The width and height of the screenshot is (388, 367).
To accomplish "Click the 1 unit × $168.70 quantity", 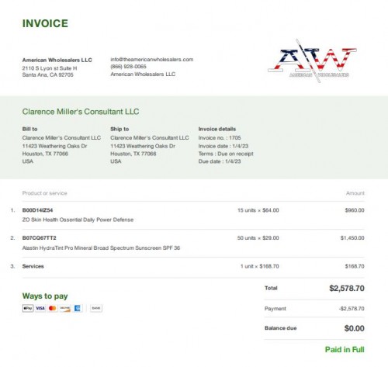I will click(x=260, y=266).
